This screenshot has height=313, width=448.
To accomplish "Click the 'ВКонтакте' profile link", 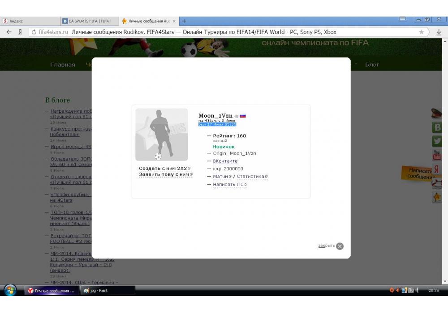I will [225, 161].
